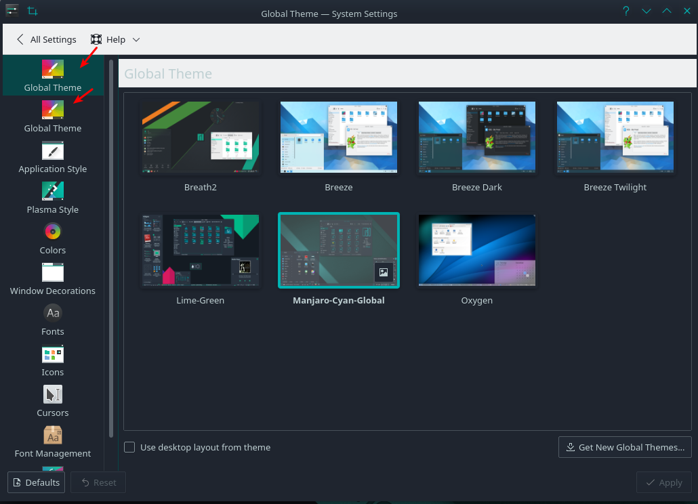The image size is (698, 504).
Task: Open Font Management settings
Action: [53, 442]
